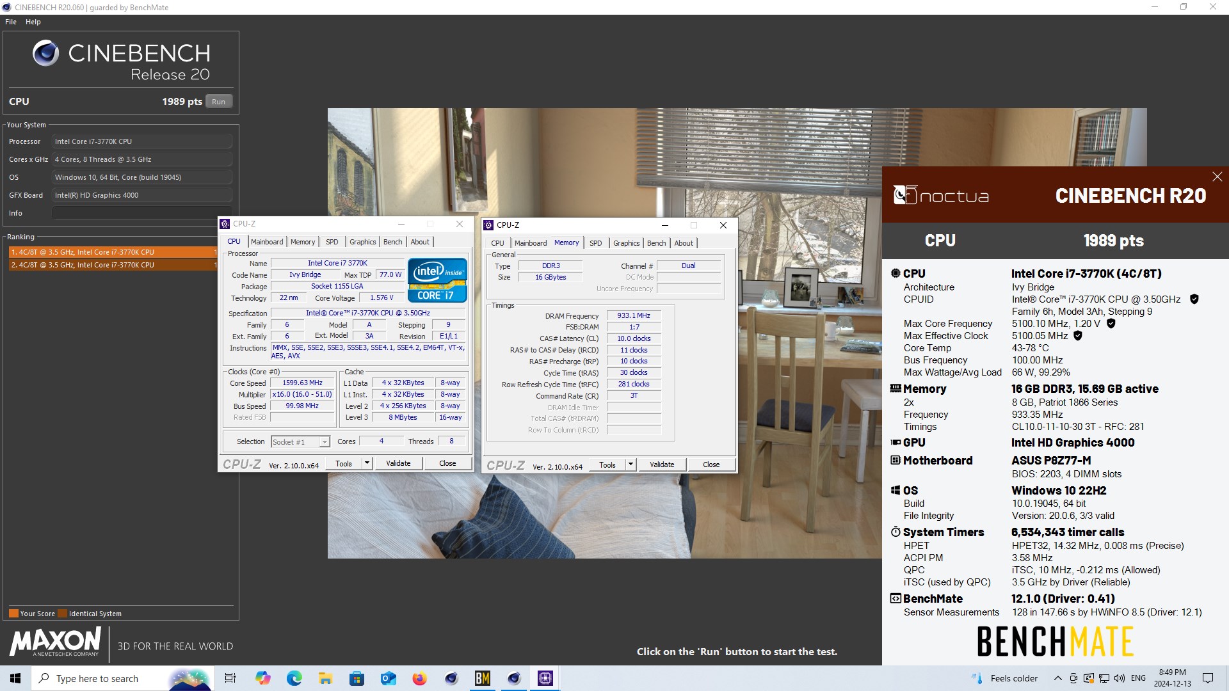Click the Cinebench Run button

[x=218, y=101]
